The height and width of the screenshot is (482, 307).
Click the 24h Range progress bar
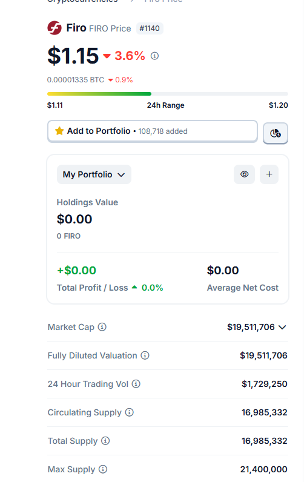click(168, 94)
